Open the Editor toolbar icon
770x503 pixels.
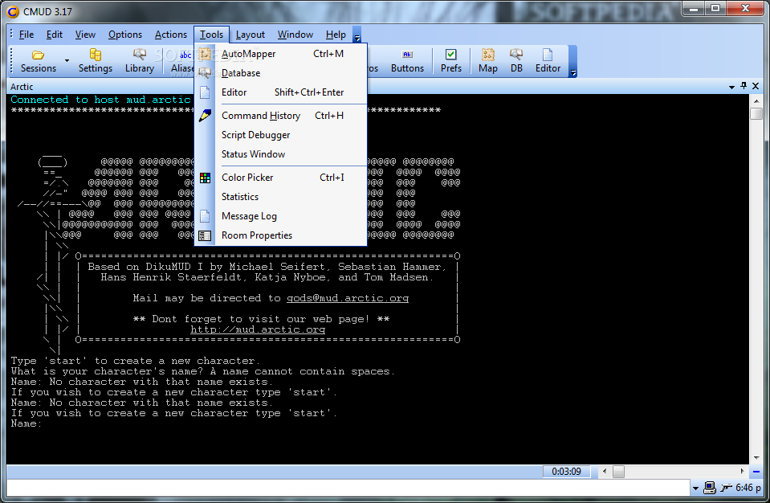click(548, 61)
